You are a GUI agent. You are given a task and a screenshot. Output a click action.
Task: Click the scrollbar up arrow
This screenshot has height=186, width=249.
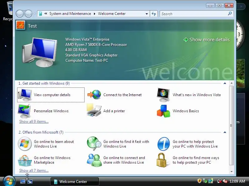pos(232,83)
